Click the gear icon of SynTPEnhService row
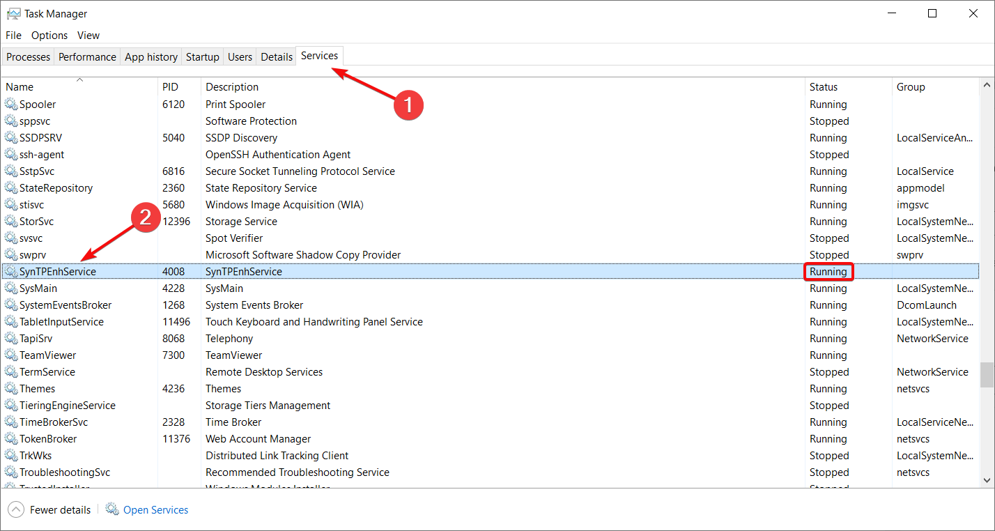The height and width of the screenshot is (531, 995). tap(11, 272)
